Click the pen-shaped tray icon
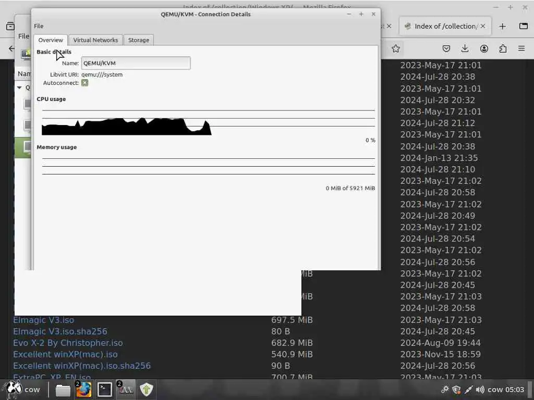 [x=468, y=390]
